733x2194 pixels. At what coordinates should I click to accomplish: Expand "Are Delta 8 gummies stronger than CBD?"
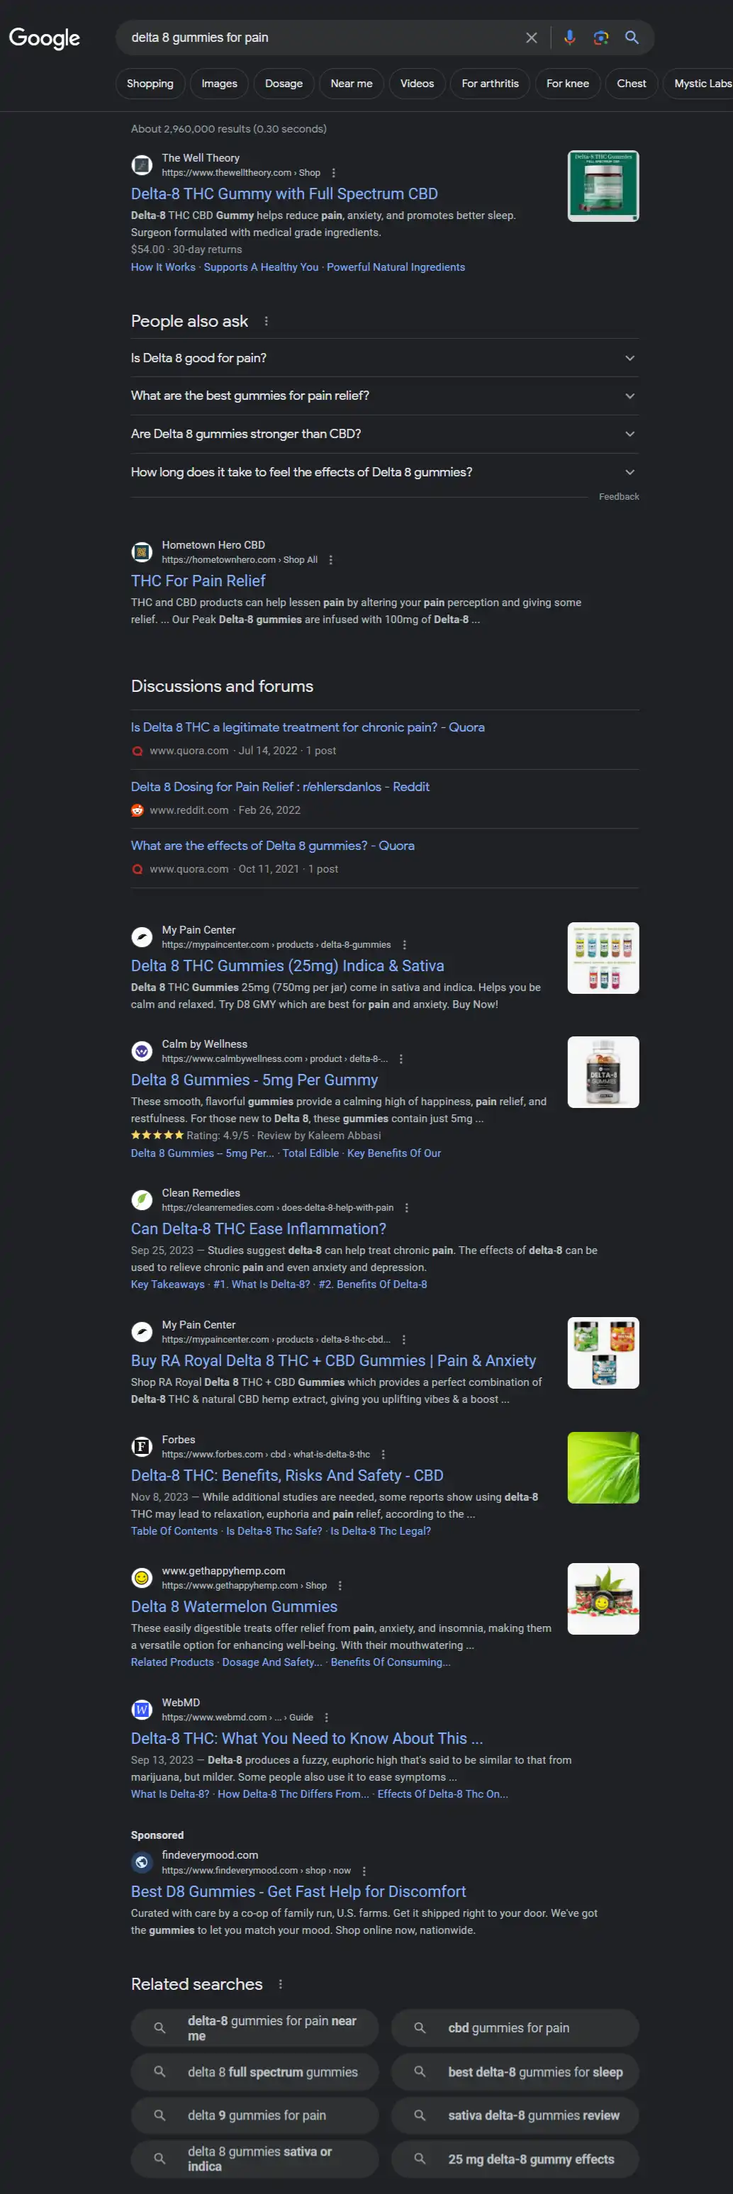pos(385,434)
